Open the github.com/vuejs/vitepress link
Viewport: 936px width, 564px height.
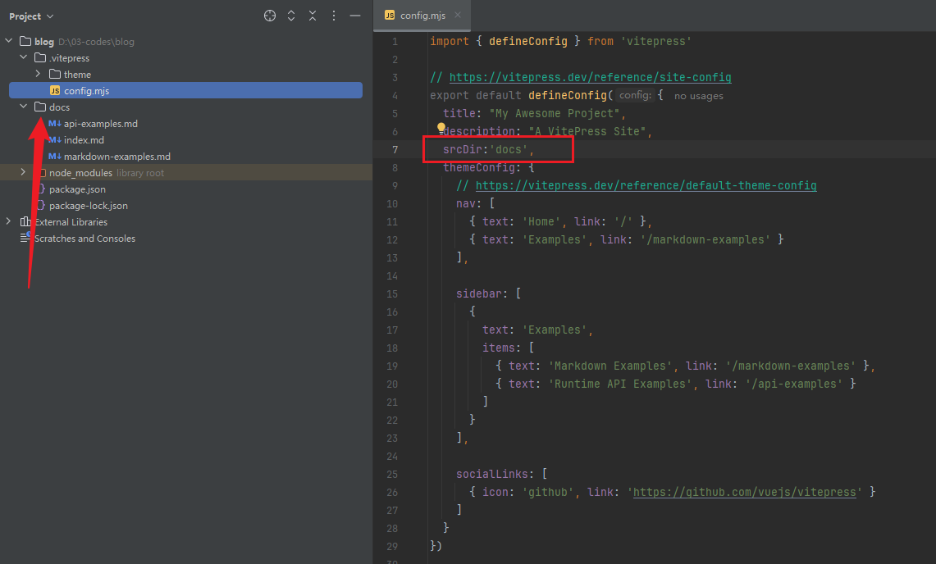744,492
